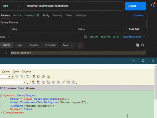Select the Visualize response view

(50, 45)
